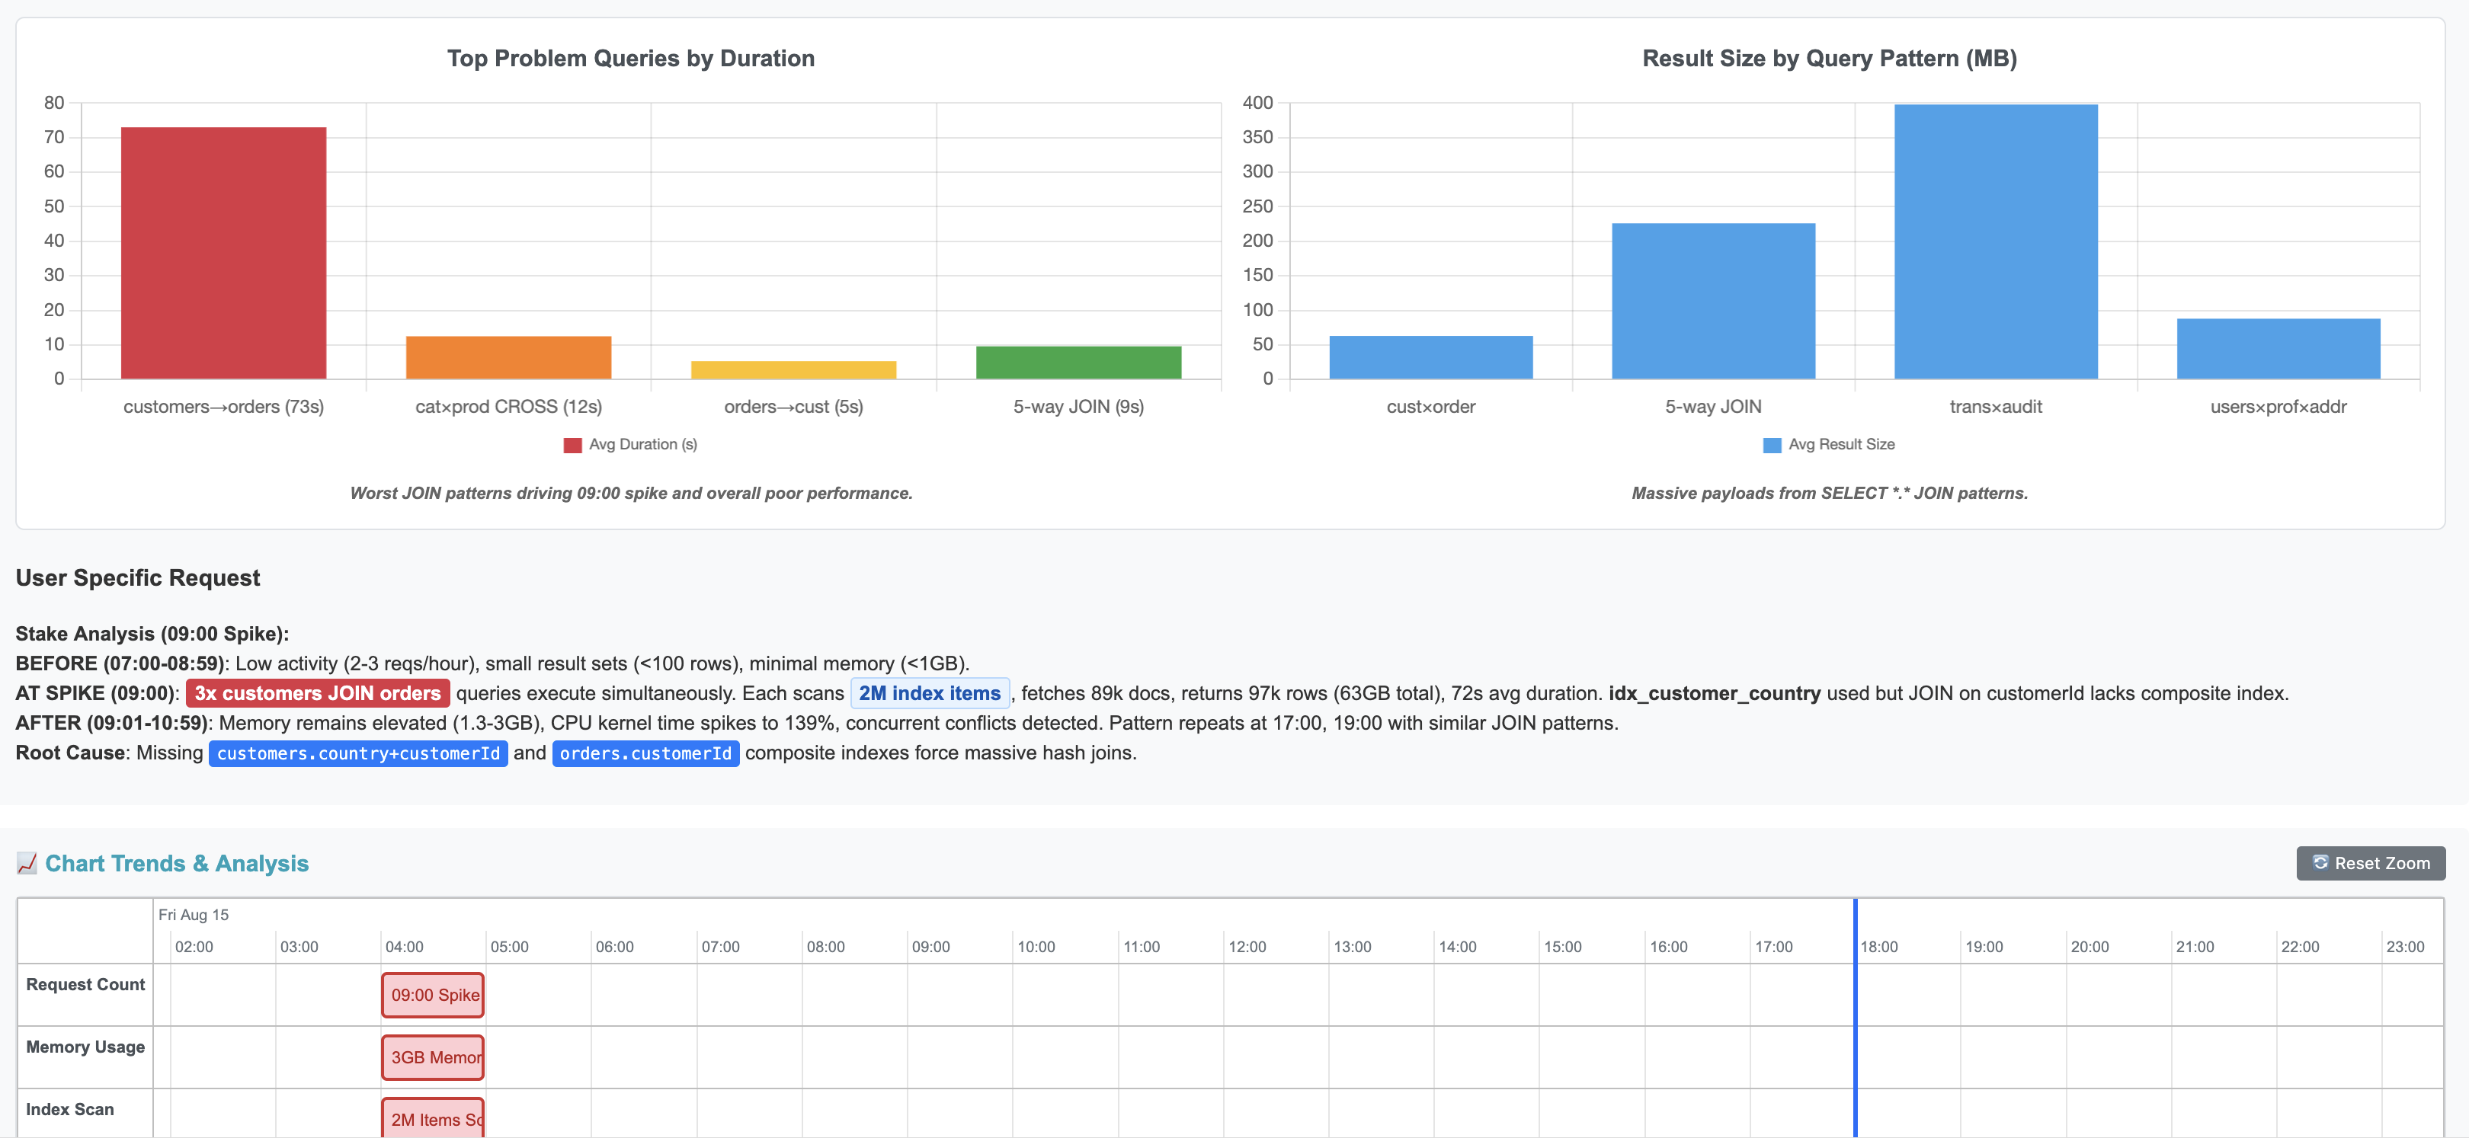Click the 'Fri Aug 15' date label
This screenshot has width=2469, height=1138.
[194, 915]
